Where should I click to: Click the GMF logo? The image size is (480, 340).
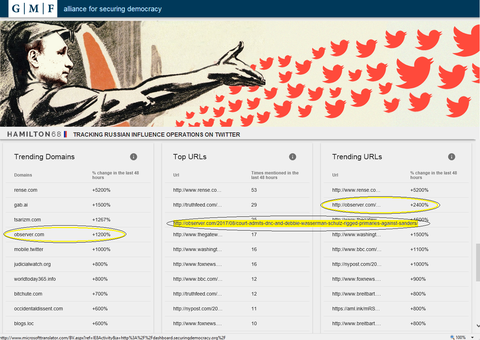pos(33,8)
